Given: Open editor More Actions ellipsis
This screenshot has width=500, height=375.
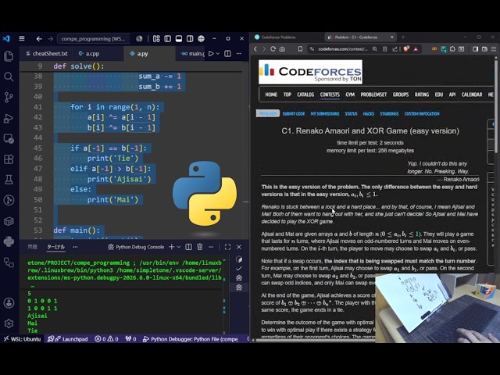Looking at the screenshot, I should tap(239, 54).
